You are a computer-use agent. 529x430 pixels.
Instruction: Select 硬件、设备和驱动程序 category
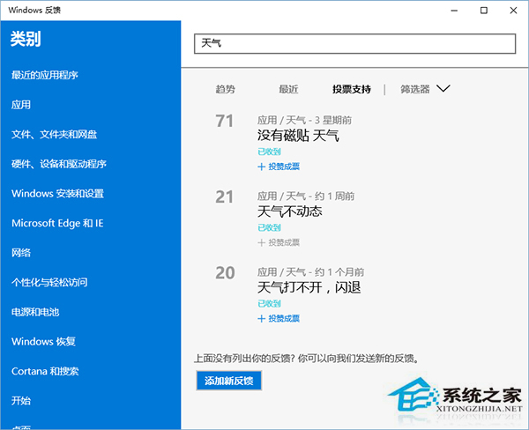(x=59, y=164)
